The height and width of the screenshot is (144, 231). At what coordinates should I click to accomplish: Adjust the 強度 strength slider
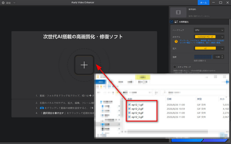click(x=203, y=57)
